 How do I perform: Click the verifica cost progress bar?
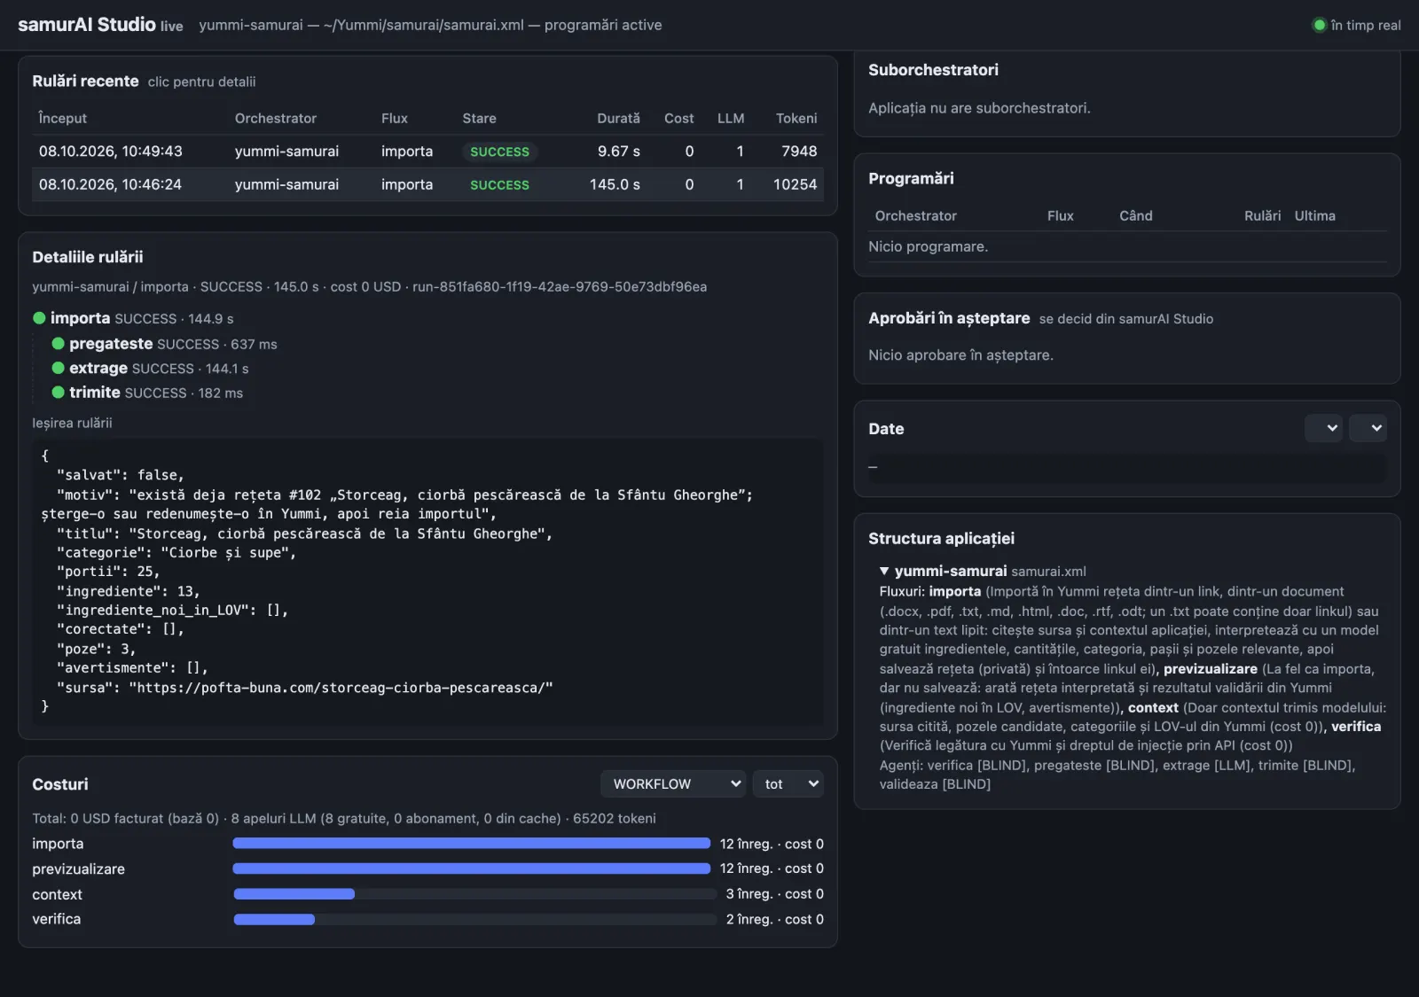tap(474, 919)
